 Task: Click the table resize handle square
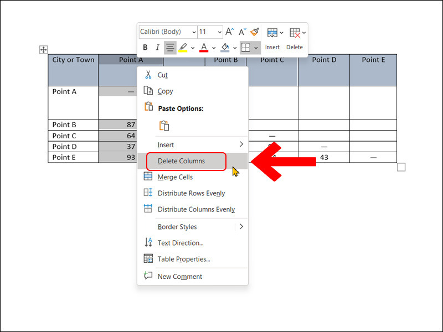[x=401, y=167]
